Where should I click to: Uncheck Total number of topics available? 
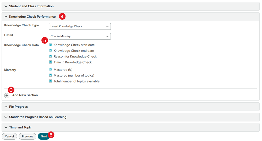click(51, 81)
